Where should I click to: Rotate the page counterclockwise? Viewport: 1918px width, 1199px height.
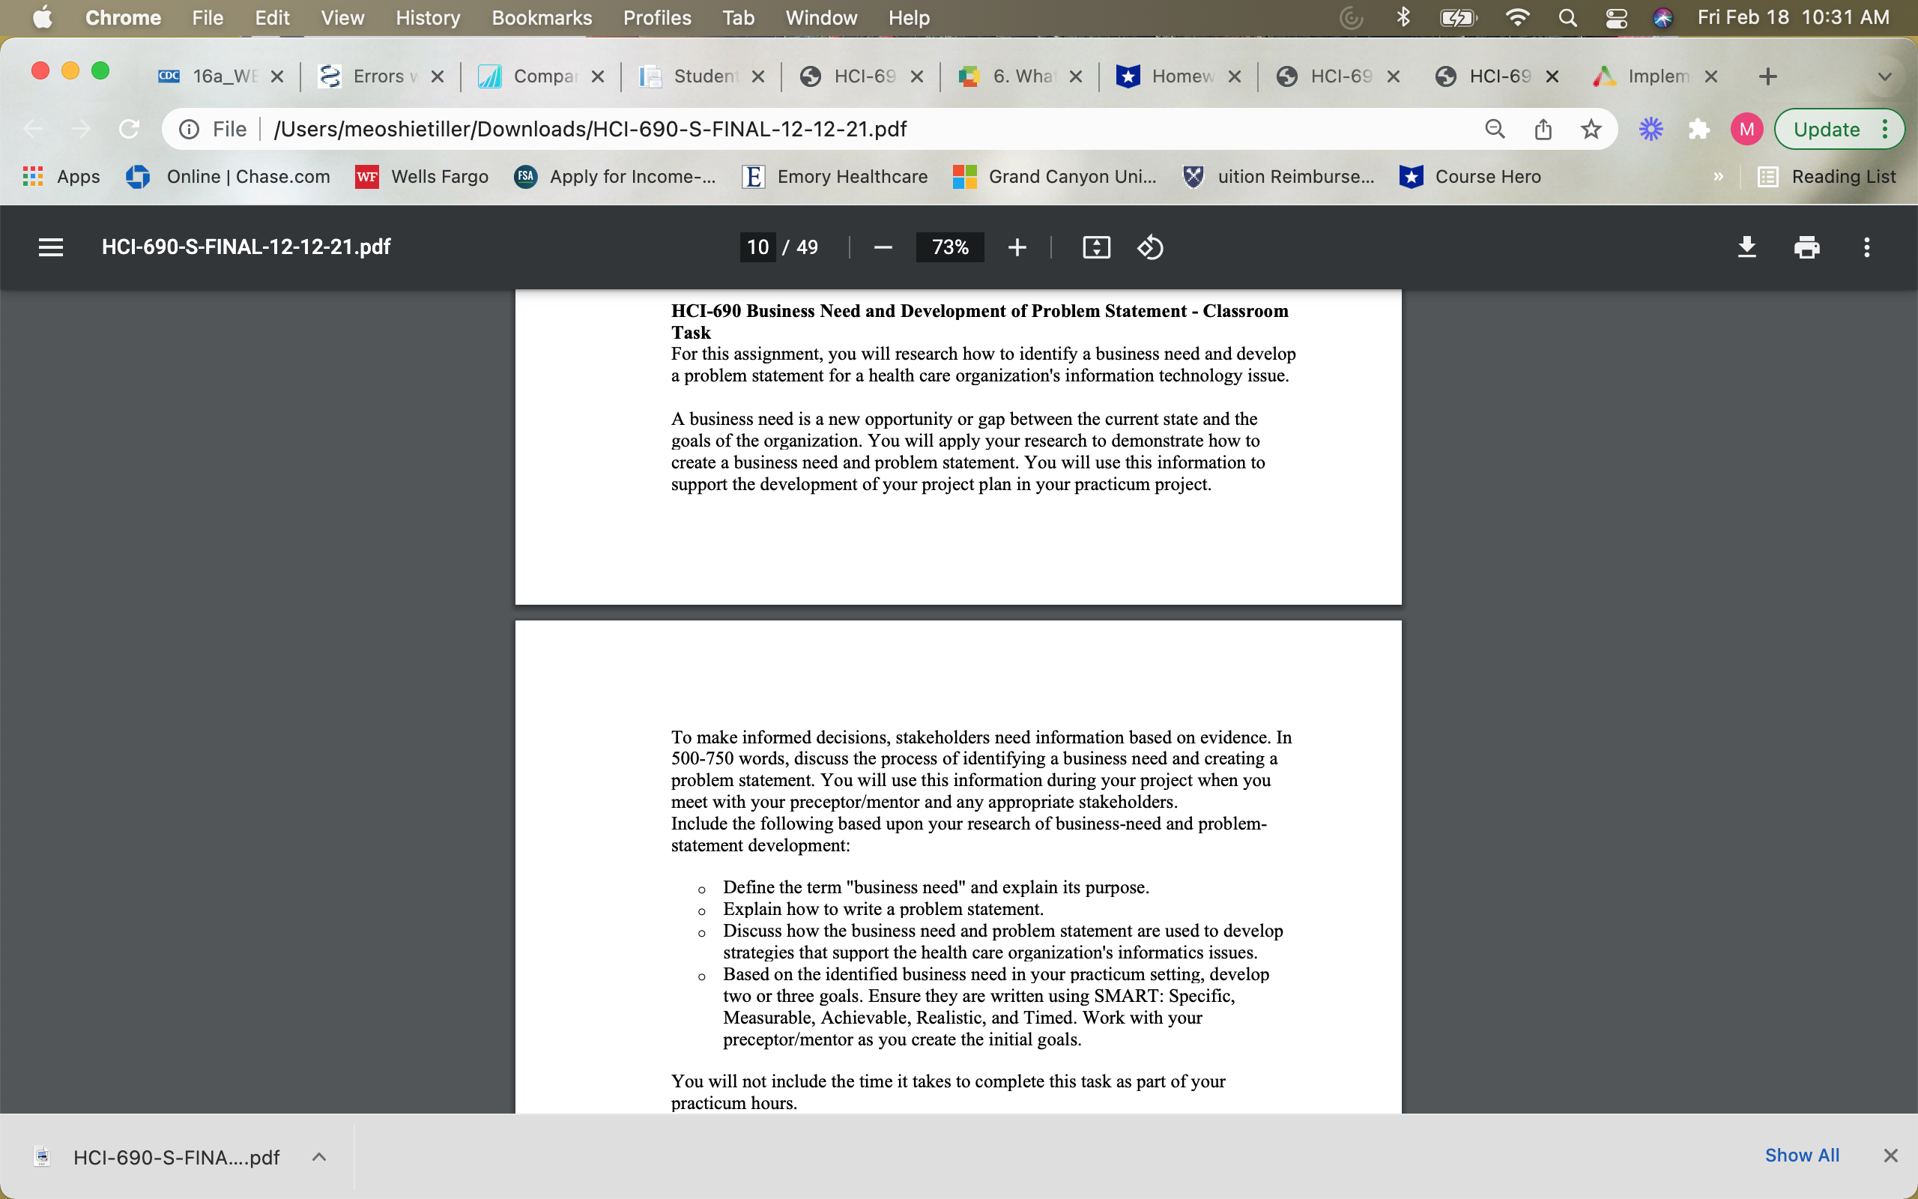(1149, 247)
